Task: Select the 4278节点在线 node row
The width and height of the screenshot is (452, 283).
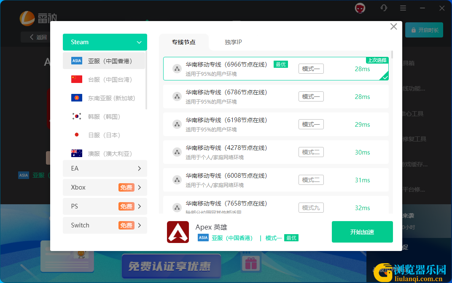Action: point(276,152)
